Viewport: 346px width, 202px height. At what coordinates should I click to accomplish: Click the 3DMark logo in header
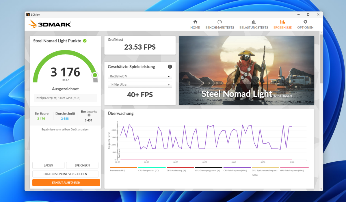click(x=50, y=24)
